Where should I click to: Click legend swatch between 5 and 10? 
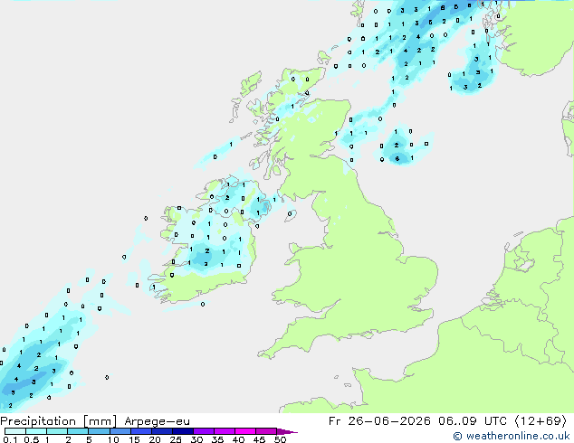[100, 431]
